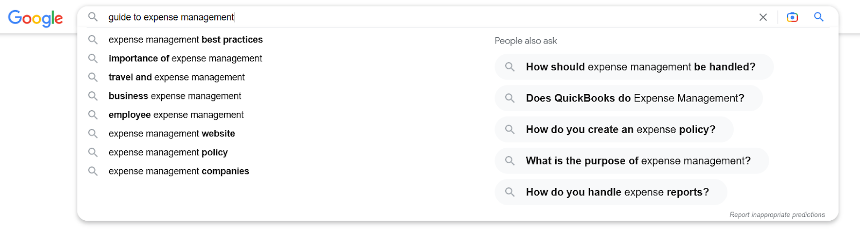Click magnifier icon beside the QuickBooks question
Image resolution: width=860 pixels, height=239 pixels.
[510, 98]
